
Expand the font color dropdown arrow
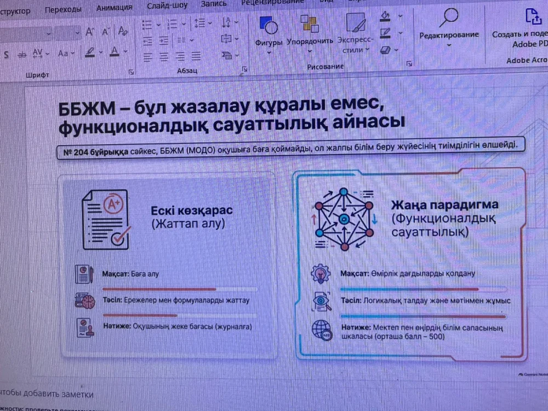point(125,52)
